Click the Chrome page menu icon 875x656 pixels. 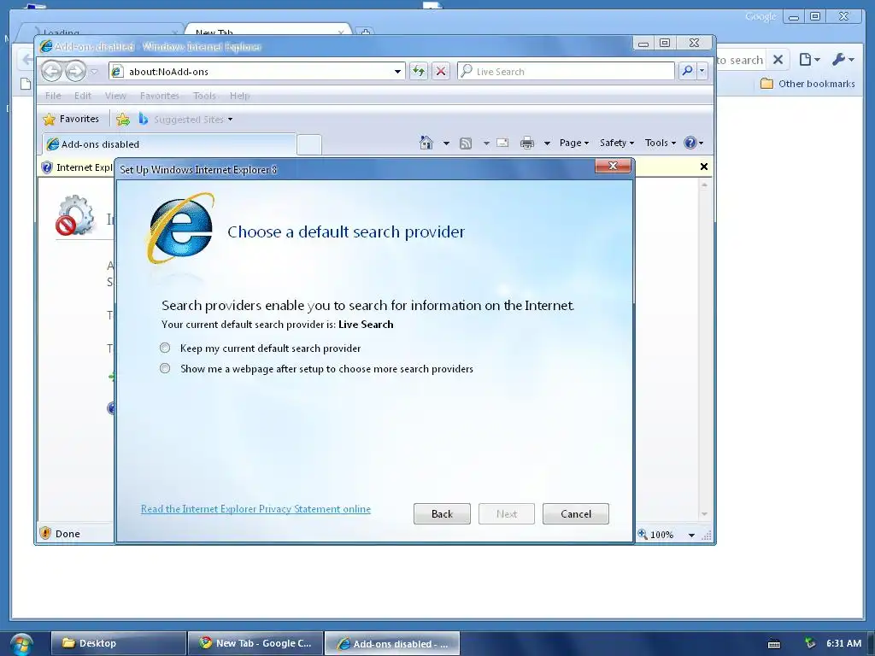[x=809, y=59]
